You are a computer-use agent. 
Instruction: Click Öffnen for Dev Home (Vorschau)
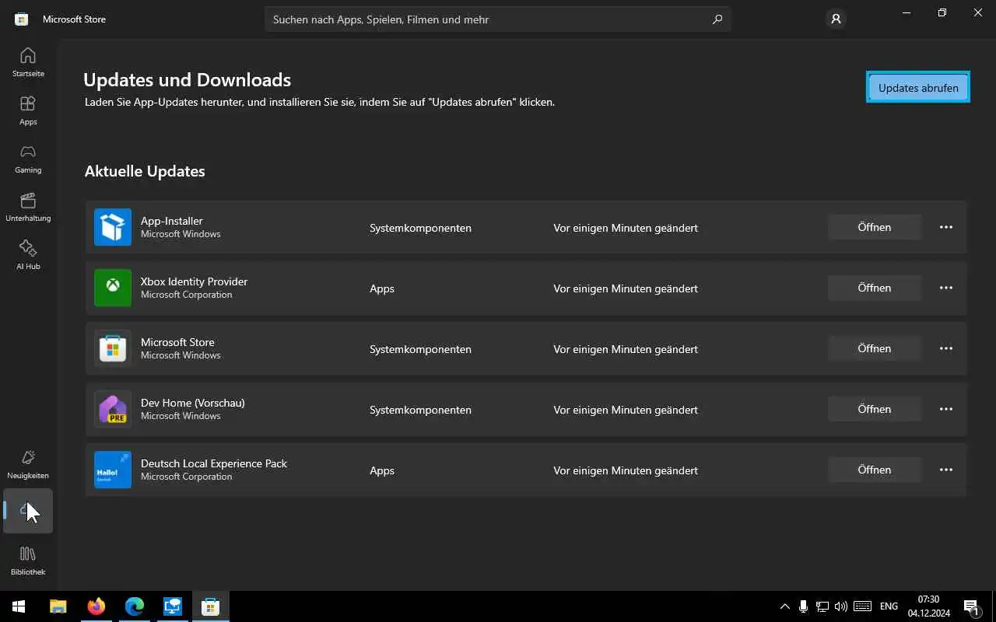[875, 409]
